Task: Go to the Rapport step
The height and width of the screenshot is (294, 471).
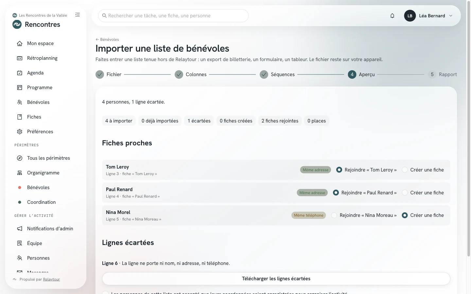Action: coord(443,74)
